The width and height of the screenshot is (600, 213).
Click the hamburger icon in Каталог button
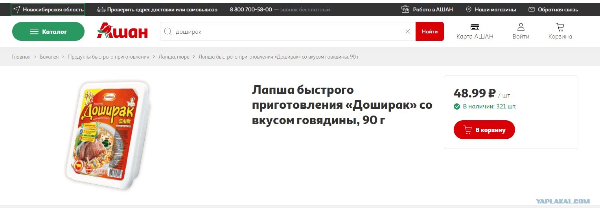click(34, 32)
